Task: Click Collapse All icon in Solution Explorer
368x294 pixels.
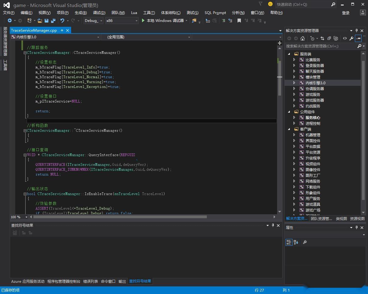Action: tap(329, 38)
